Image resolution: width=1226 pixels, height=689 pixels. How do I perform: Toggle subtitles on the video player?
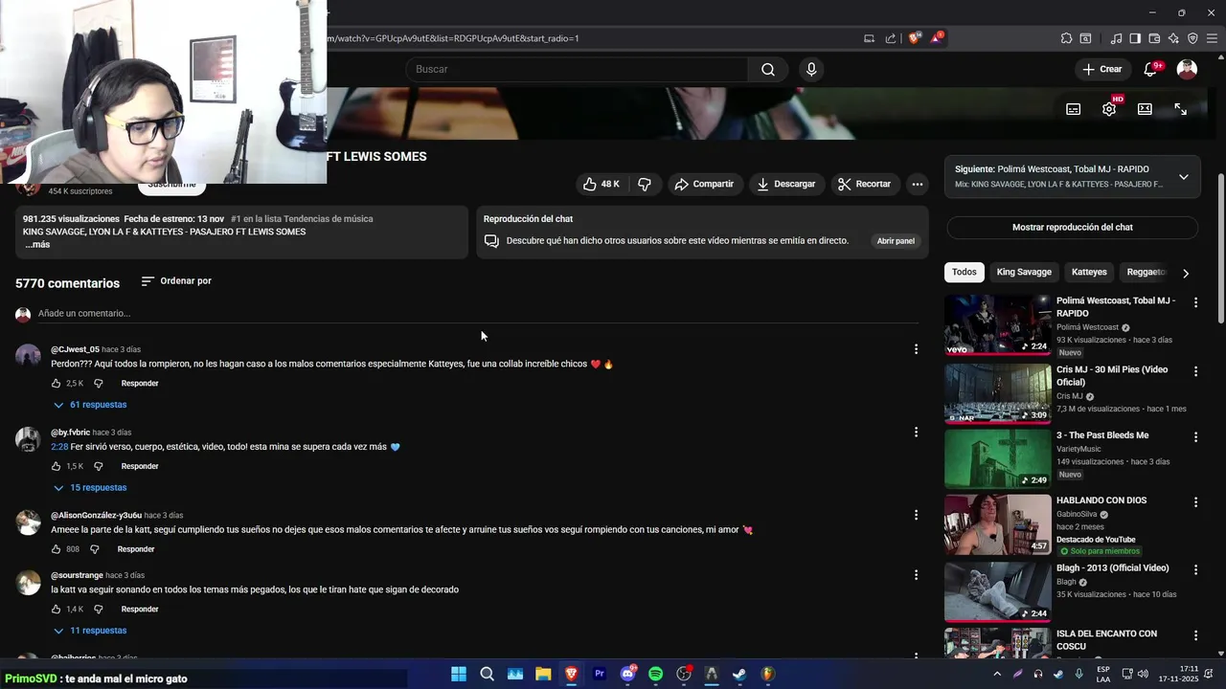(x=1074, y=109)
